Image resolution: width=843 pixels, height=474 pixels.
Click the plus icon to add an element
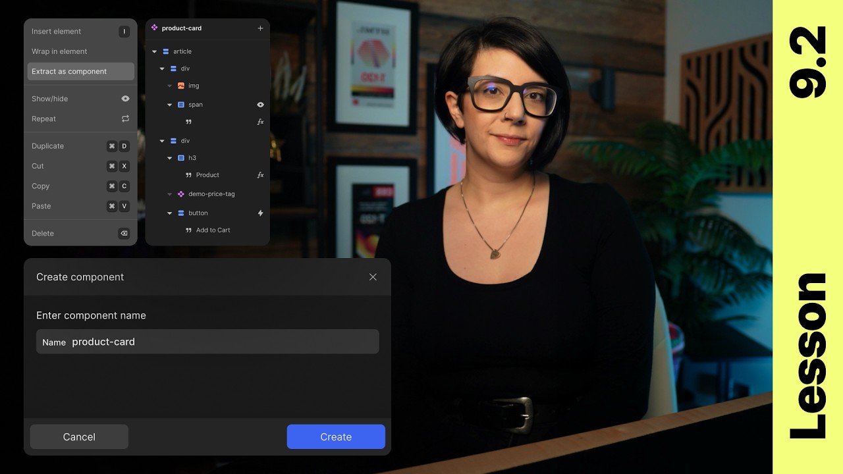pos(260,28)
